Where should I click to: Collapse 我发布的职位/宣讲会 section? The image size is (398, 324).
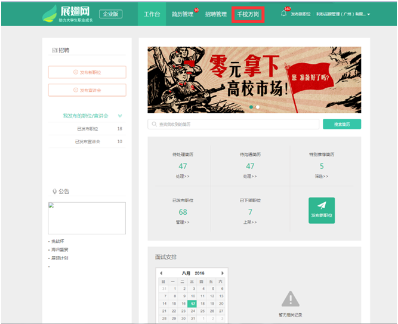pos(121,116)
